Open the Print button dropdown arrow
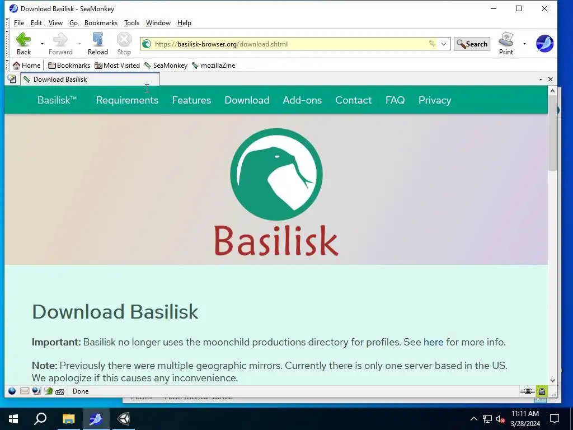573x430 pixels. [524, 44]
